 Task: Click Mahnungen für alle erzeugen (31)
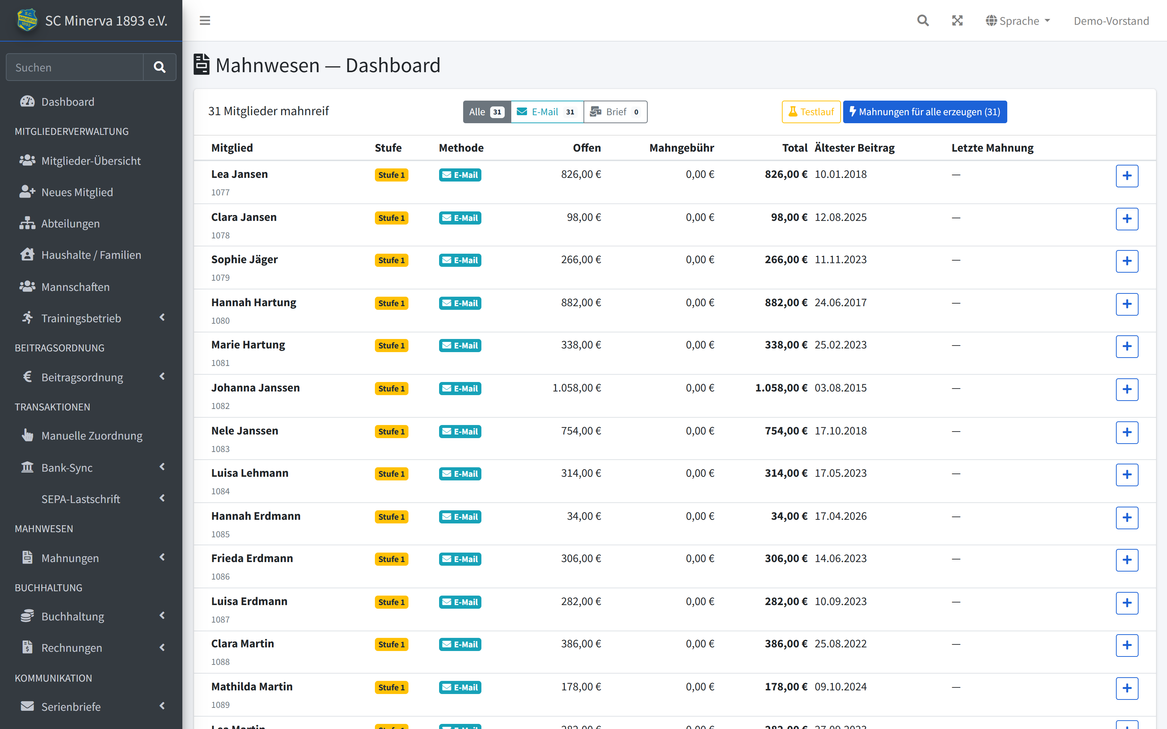click(924, 112)
